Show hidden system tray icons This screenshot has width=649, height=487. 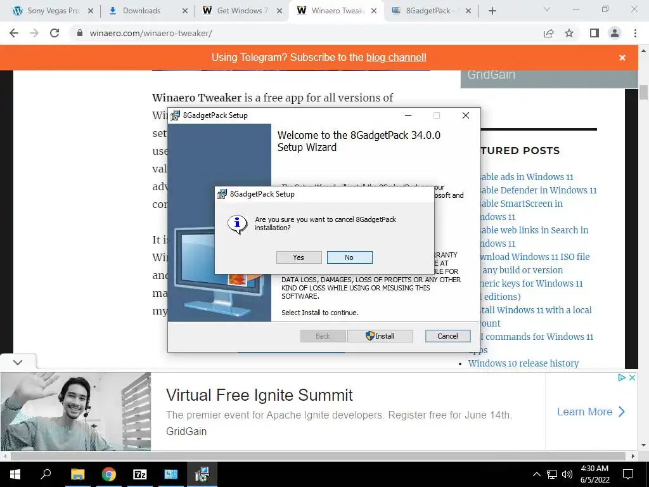coord(536,474)
